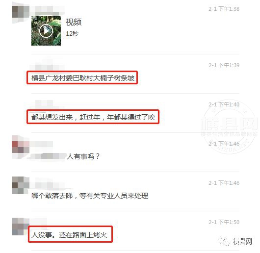This screenshot has height=253, width=260.
Task: Click the 横县网 watermark stamp
Action: [x=229, y=127]
